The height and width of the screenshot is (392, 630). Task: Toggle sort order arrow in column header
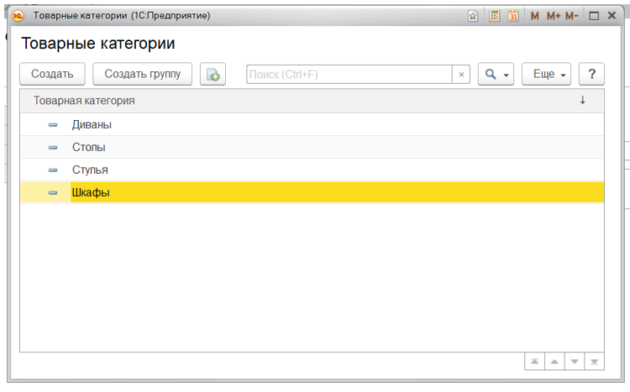582,101
